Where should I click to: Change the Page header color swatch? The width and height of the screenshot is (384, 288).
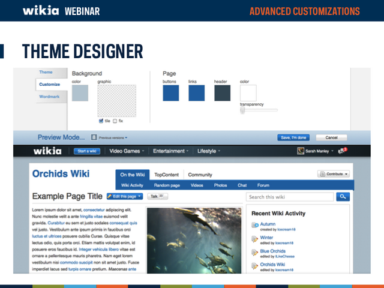point(223,93)
